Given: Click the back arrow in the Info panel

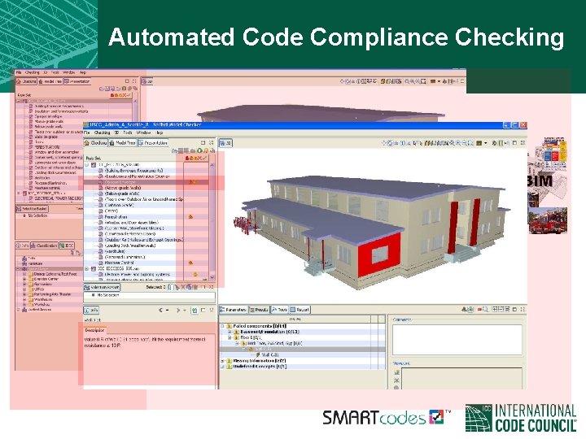Looking at the screenshot, I should (x=160, y=311).
